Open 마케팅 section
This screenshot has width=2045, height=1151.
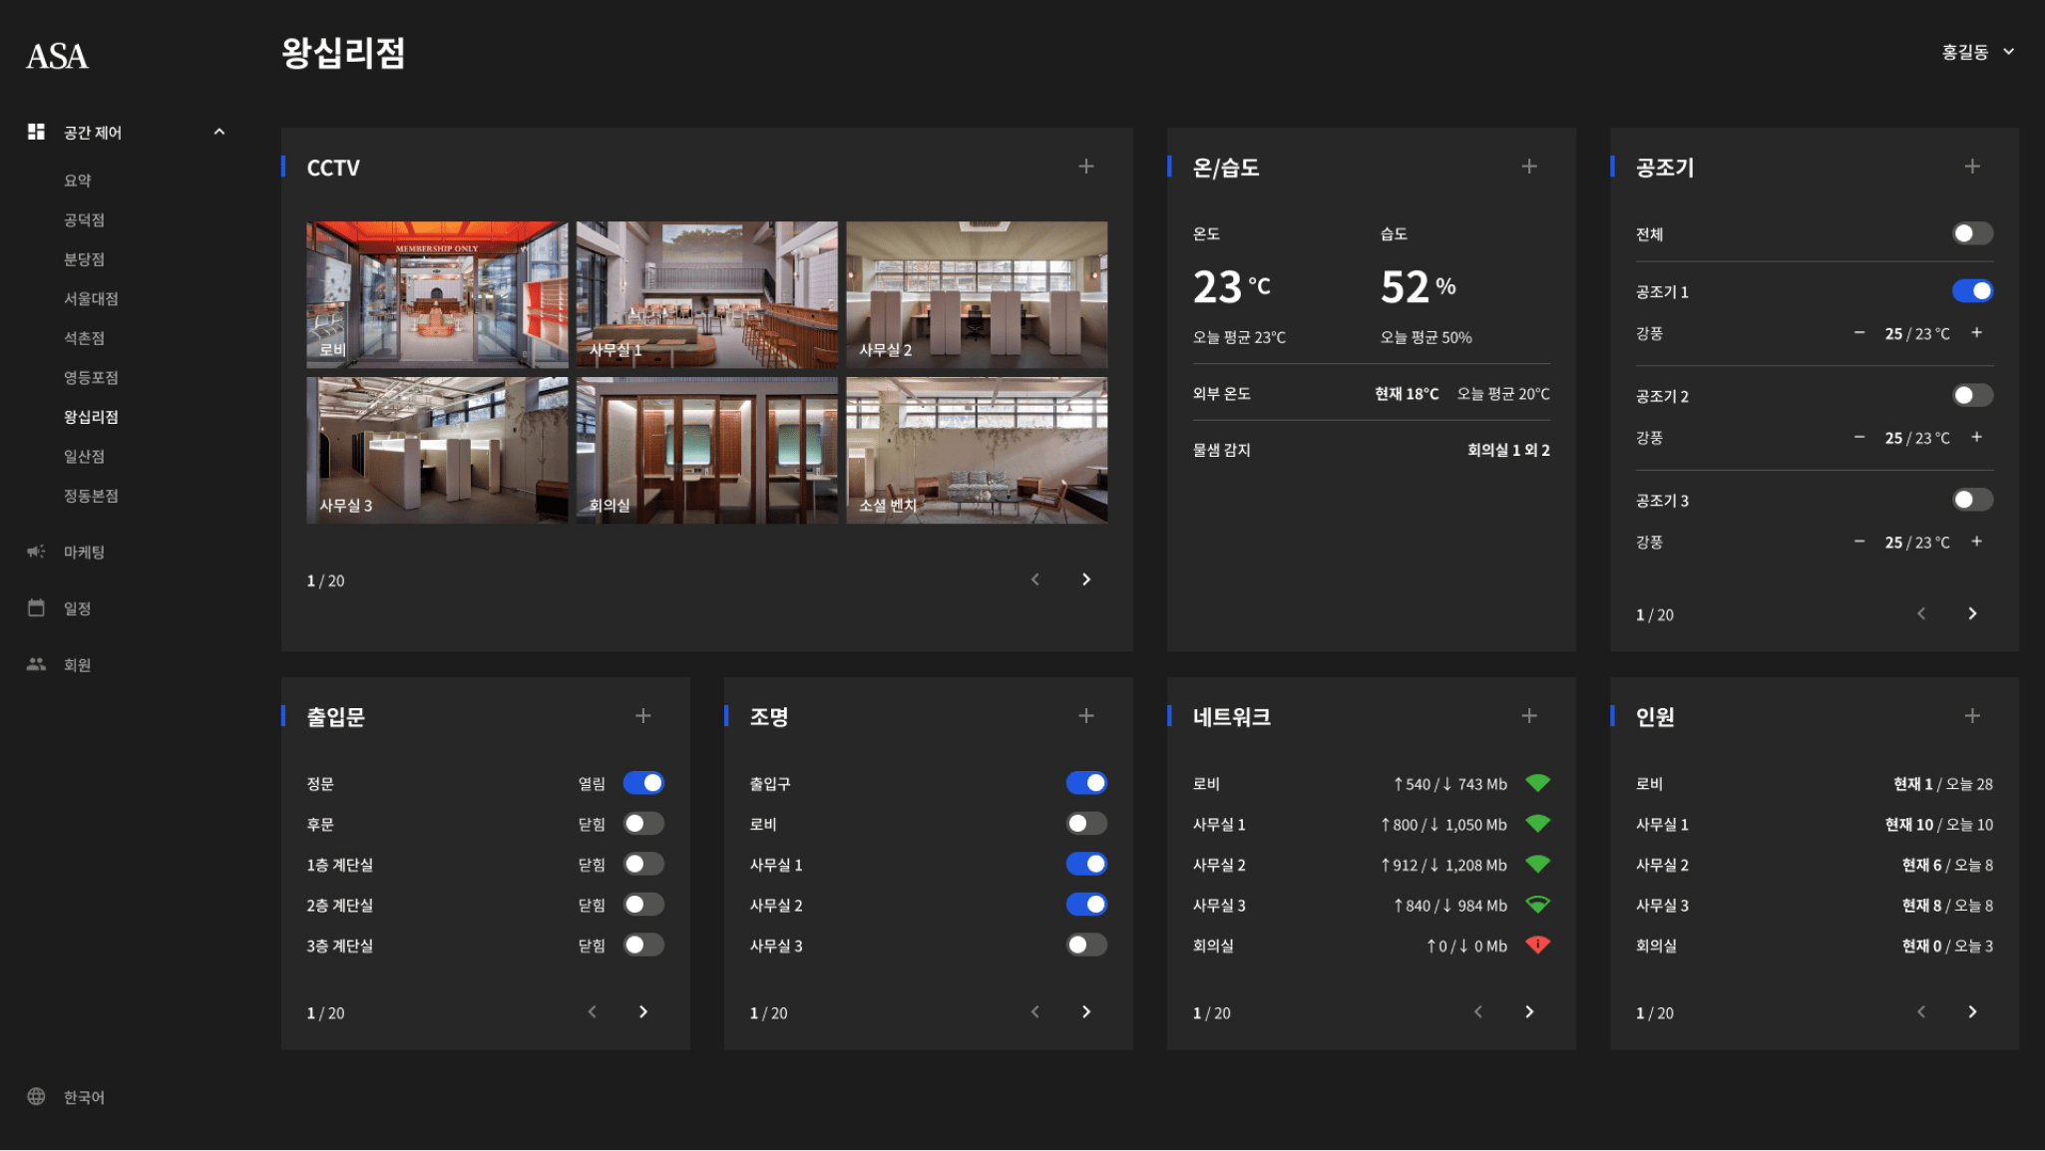[x=85, y=552]
